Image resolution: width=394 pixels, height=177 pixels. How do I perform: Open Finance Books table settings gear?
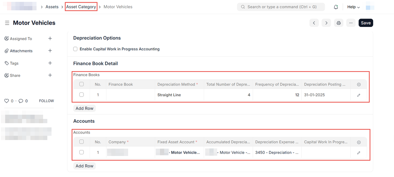[359, 85]
